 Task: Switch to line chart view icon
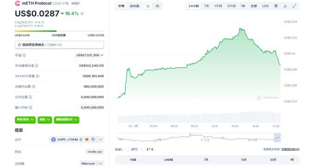148,6
